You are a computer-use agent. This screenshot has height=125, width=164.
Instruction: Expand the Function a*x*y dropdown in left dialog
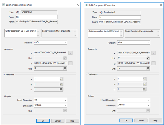click(x=65, y=42)
